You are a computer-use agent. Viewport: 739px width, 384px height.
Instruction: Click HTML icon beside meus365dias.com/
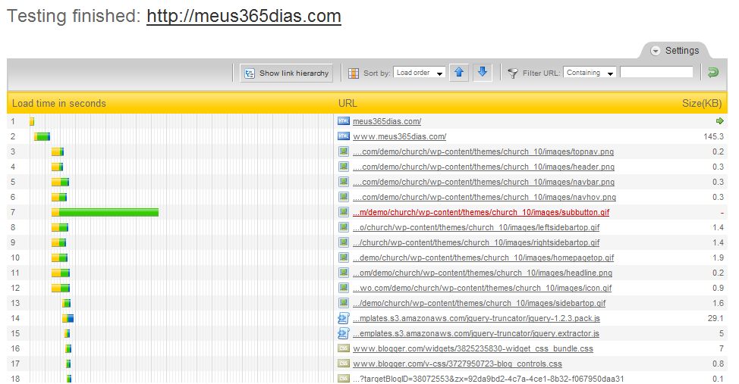tap(344, 121)
